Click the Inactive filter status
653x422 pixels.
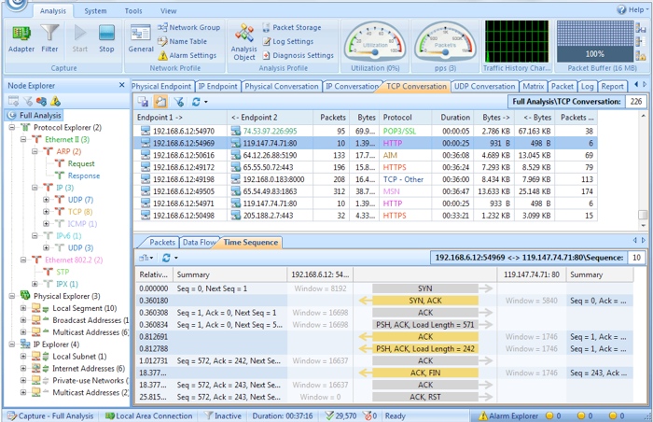pyautogui.click(x=223, y=415)
